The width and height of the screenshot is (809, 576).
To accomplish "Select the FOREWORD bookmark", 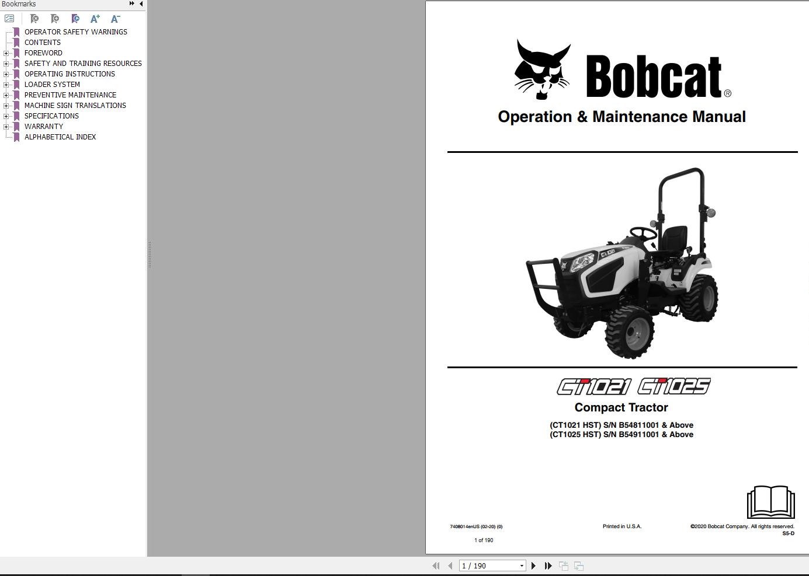I will pos(43,53).
